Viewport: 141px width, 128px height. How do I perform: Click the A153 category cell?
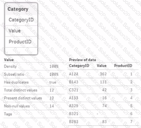(74, 98)
